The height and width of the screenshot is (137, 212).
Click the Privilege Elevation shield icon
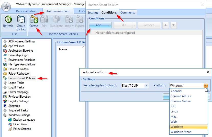5,97
